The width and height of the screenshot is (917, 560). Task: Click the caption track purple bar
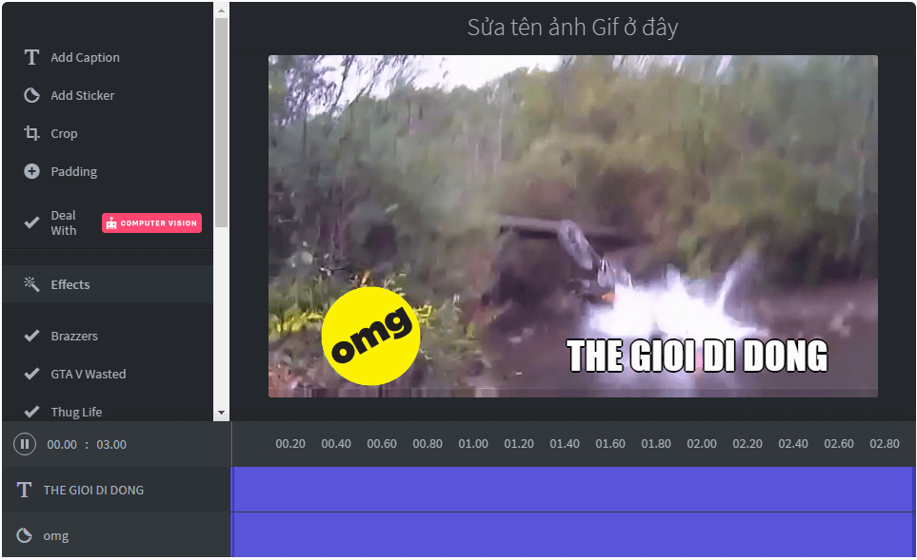(x=573, y=490)
